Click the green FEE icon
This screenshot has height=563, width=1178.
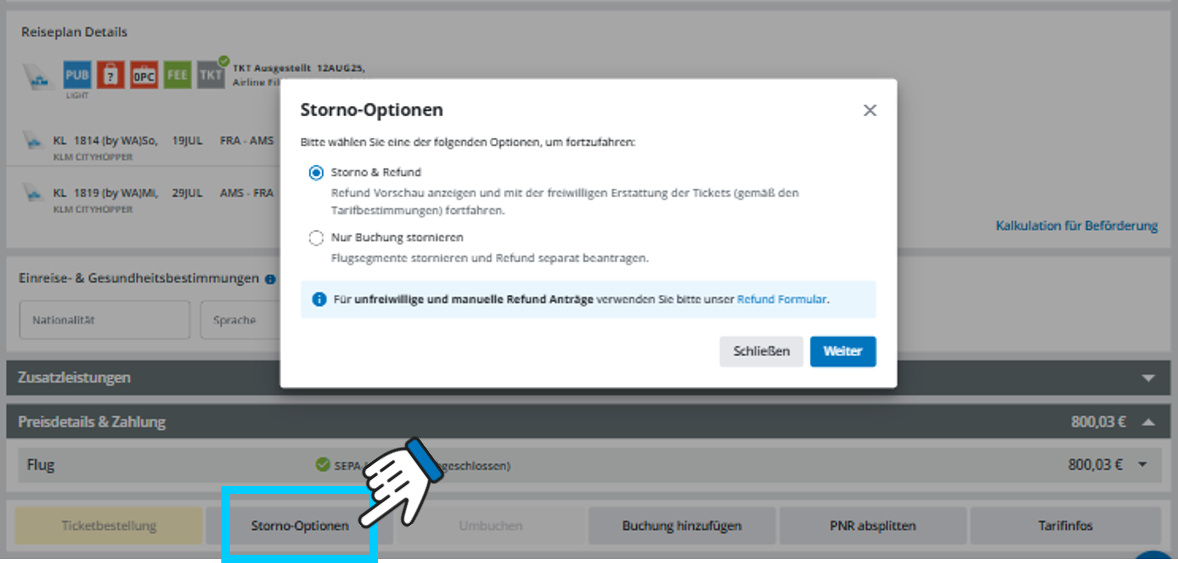177,75
